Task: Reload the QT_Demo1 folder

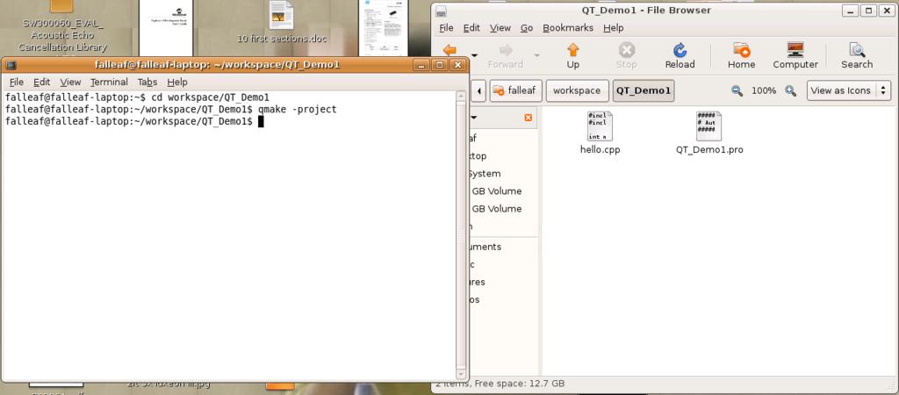Action: (x=680, y=55)
